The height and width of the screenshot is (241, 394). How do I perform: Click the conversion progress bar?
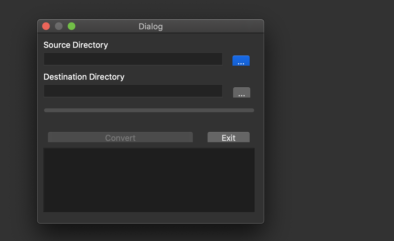[149, 110]
